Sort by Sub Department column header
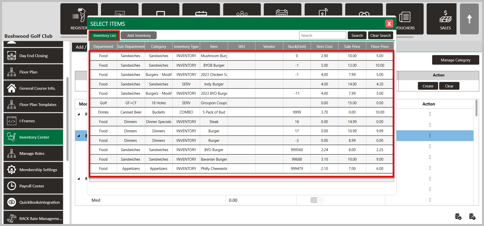Viewport: 484px width, 226px height. [x=131, y=47]
